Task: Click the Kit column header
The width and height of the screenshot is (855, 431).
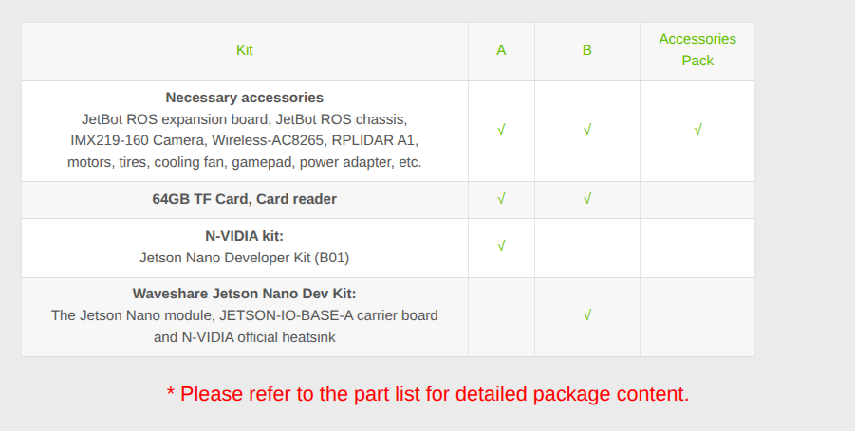Action: 244,50
